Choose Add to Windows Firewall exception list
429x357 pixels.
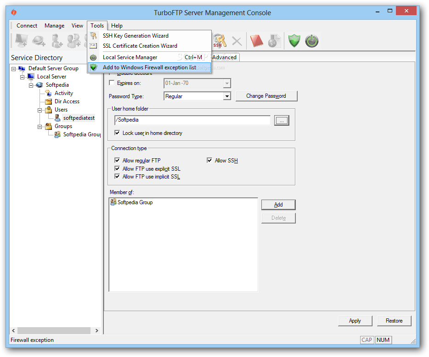[x=149, y=67]
